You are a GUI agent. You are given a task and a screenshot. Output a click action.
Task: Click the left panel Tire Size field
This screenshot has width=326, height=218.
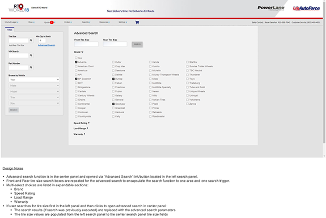pos(19,40)
